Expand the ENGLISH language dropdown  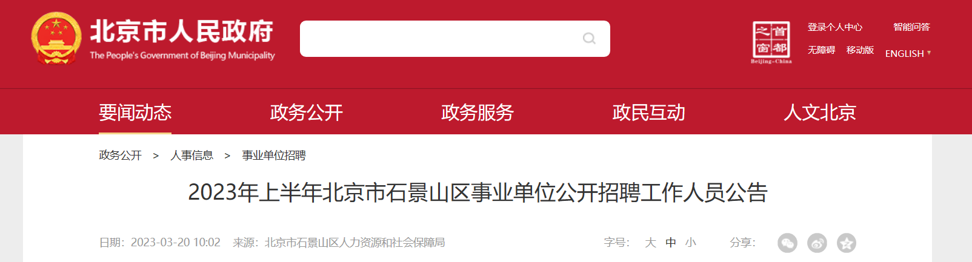click(908, 53)
